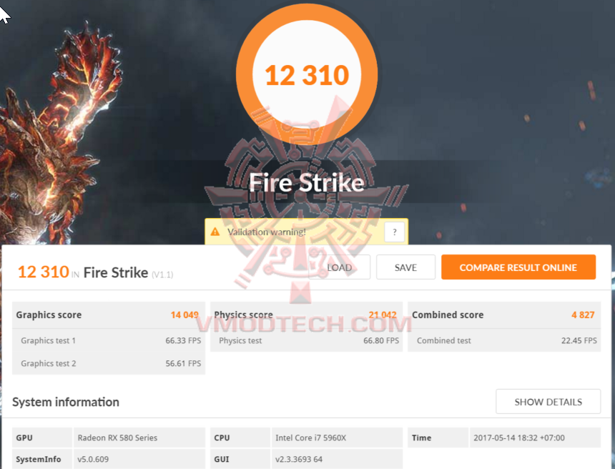Click the validation warning triangle icon
Image resolution: width=615 pixels, height=469 pixels.
point(215,232)
